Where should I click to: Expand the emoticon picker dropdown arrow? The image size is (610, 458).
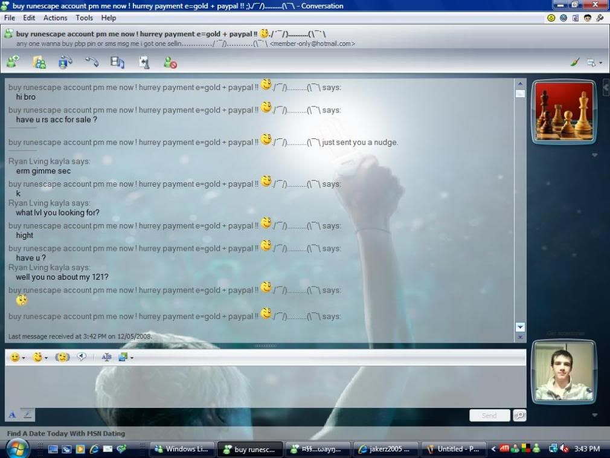point(24,358)
